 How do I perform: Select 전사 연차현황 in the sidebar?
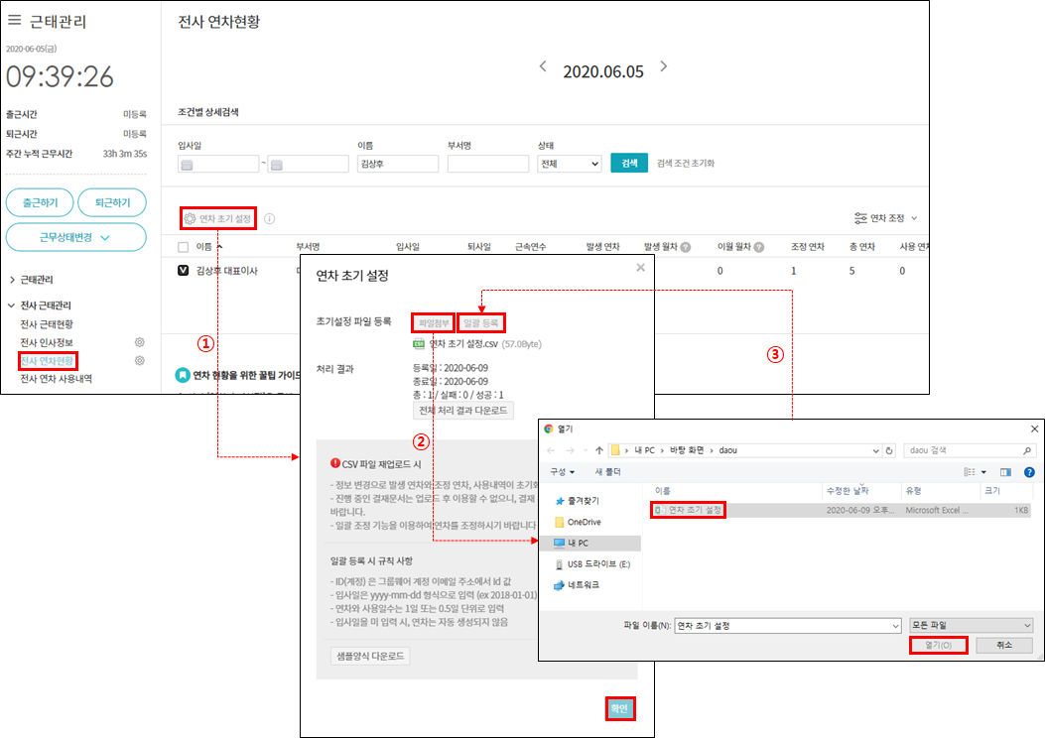(49, 360)
